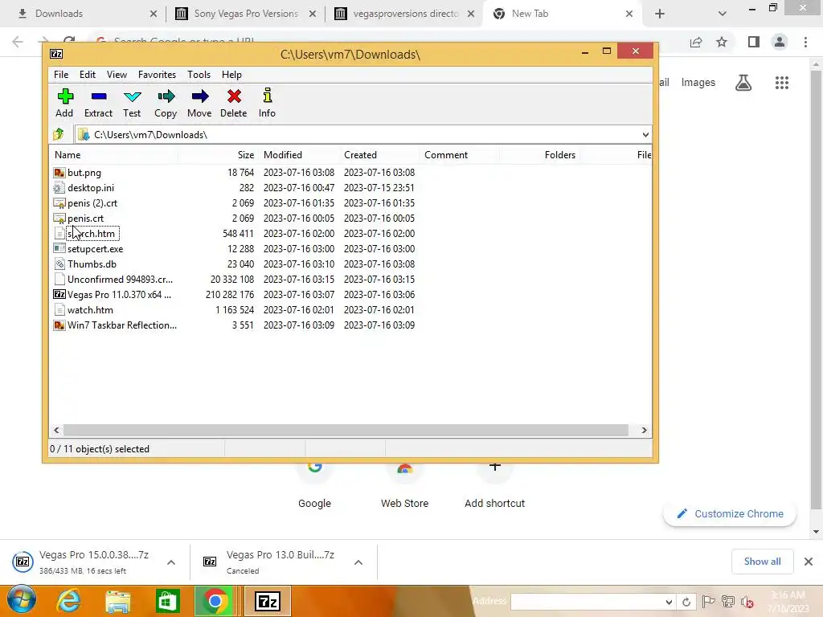Select the Win7 Taskbar Reflection image icon
823x617 pixels.
click(x=59, y=325)
